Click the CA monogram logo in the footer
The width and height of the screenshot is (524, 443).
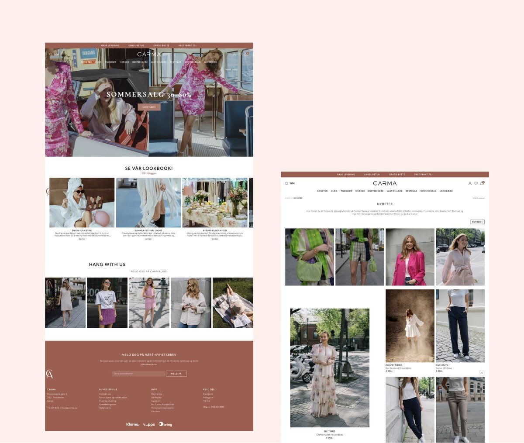pos(50,374)
